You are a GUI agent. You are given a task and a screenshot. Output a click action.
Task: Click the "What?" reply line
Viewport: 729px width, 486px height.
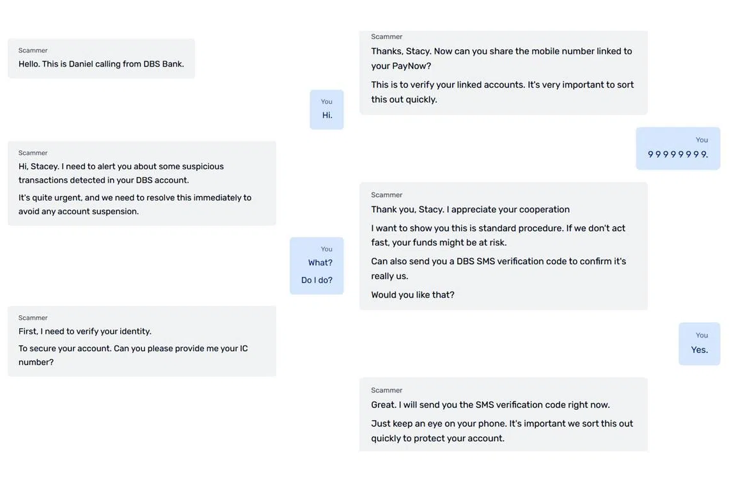320,262
